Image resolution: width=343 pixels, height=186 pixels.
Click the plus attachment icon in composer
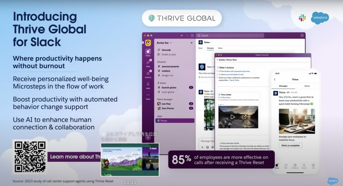coord(202,147)
